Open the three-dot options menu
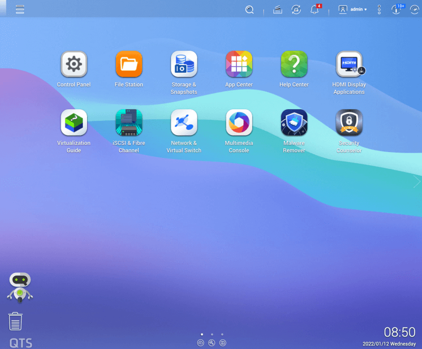Image resolution: width=422 pixels, height=349 pixels. point(379,10)
